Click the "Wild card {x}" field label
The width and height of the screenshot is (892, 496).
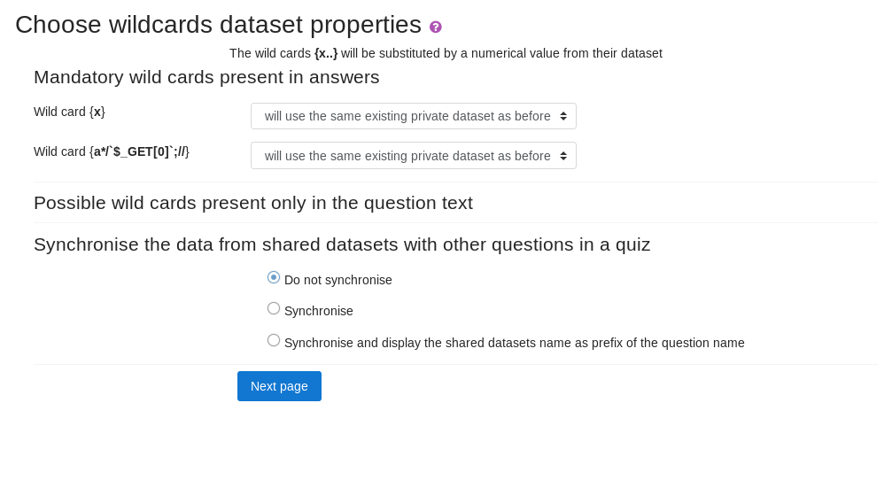pos(69,112)
